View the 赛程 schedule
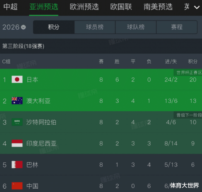This screenshot has height=192, width=202. pyautogui.click(x=177, y=27)
